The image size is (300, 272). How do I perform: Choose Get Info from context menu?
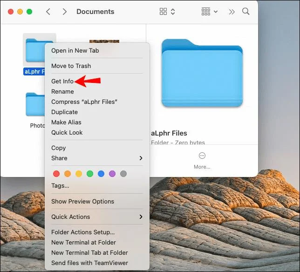click(x=62, y=82)
